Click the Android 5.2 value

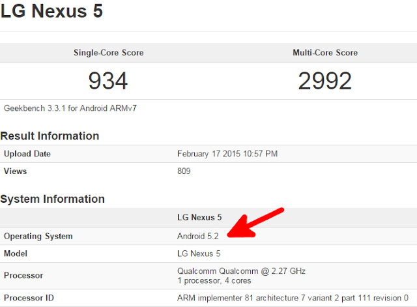(198, 236)
